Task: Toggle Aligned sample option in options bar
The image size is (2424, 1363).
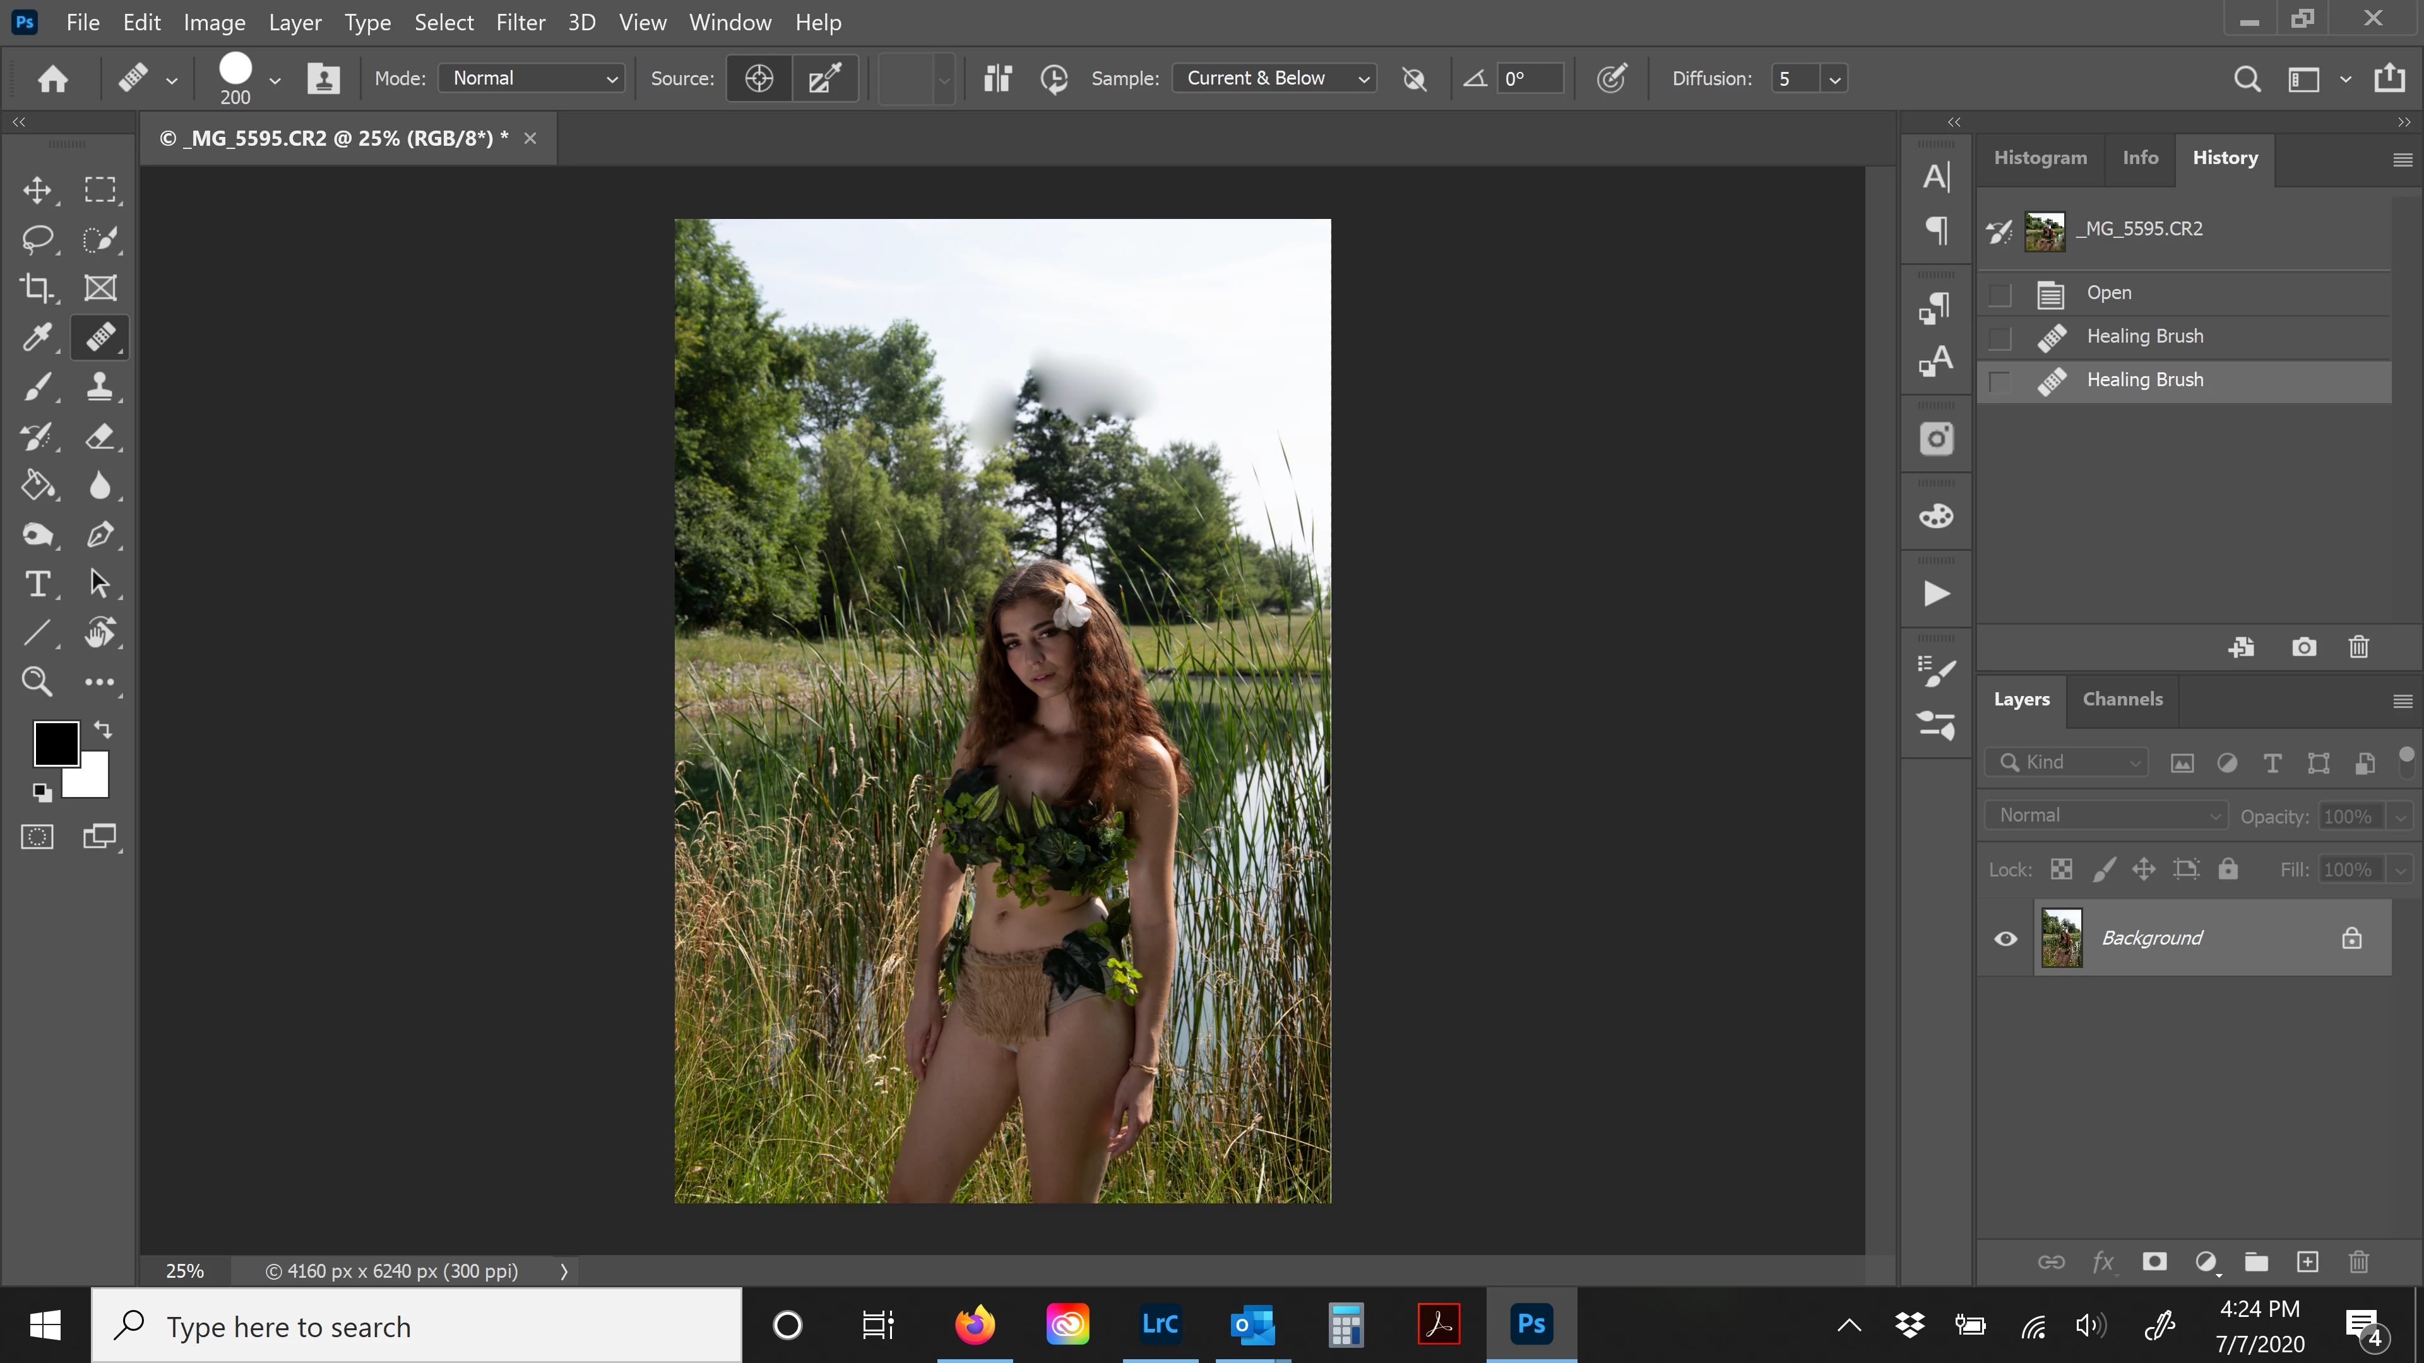Action: [x=997, y=78]
